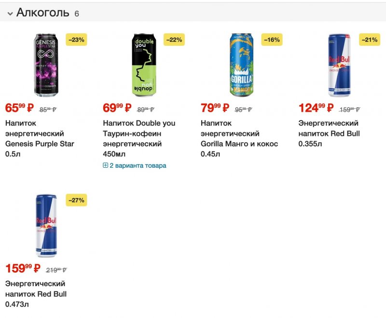Collapse the Алкоголь category chevron
Image resolution: width=386 pixels, height=318 pixels.
10,13
